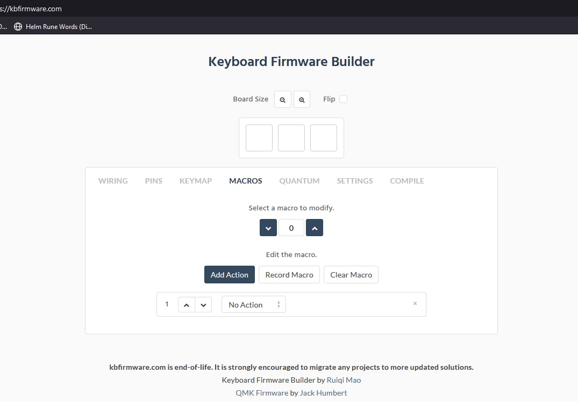Select the middle key on the board
Image resolution: width=578 pixels, height=402 pixels.
click(291, 138)
